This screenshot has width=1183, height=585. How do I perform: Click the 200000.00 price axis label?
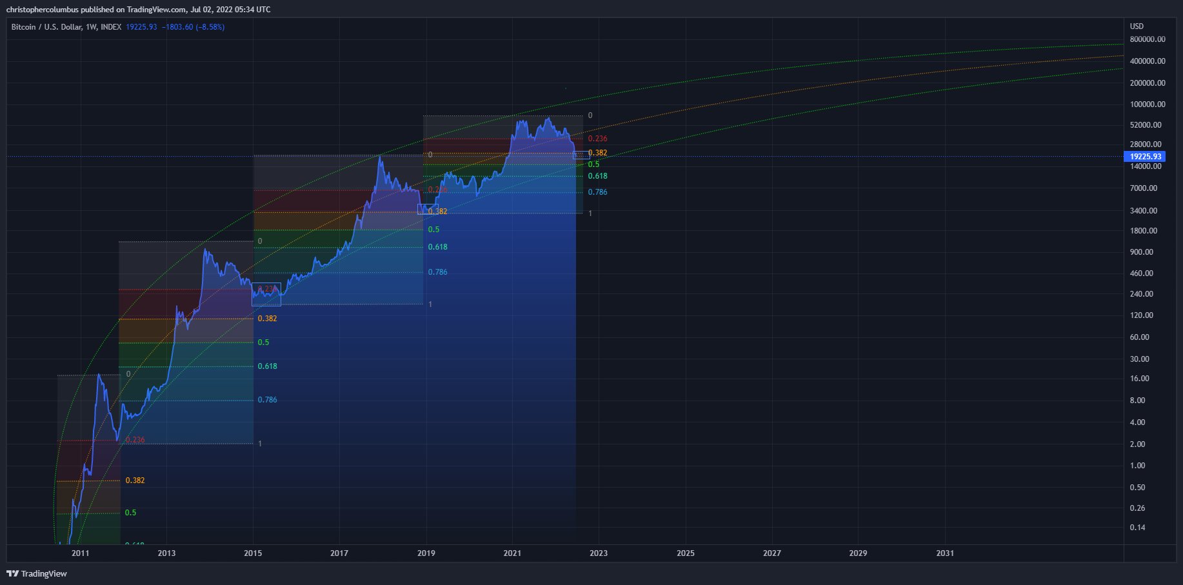(x=1148, y=83)
